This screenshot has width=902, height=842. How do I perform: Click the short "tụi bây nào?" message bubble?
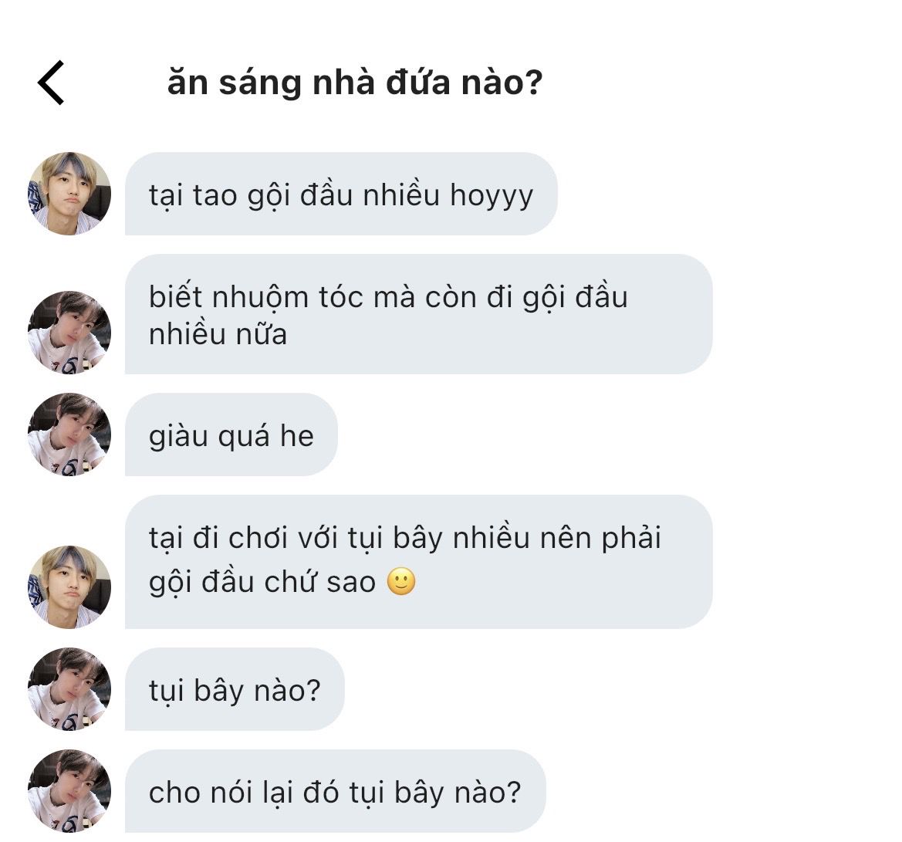pos(234,690)
